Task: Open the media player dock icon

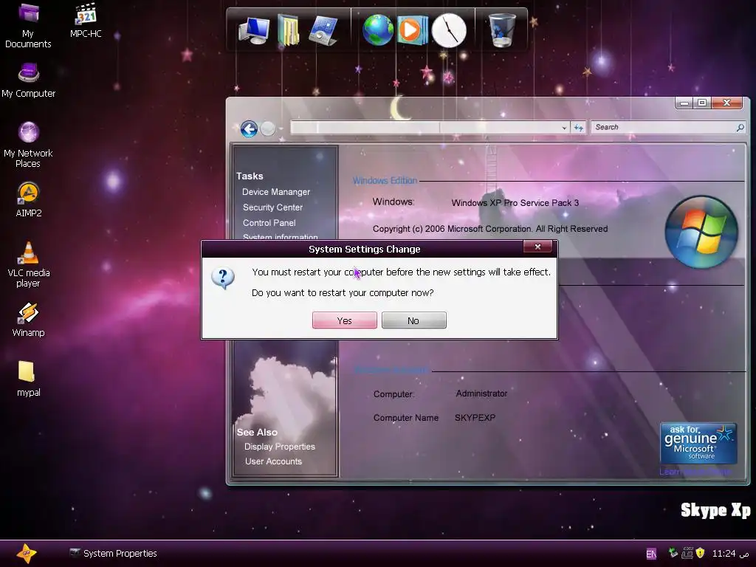Action: click(x=413, y=30)
